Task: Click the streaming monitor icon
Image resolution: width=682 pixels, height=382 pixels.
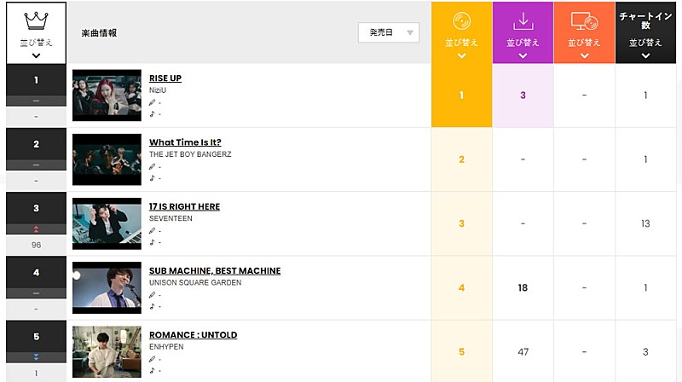Action: 584,20
